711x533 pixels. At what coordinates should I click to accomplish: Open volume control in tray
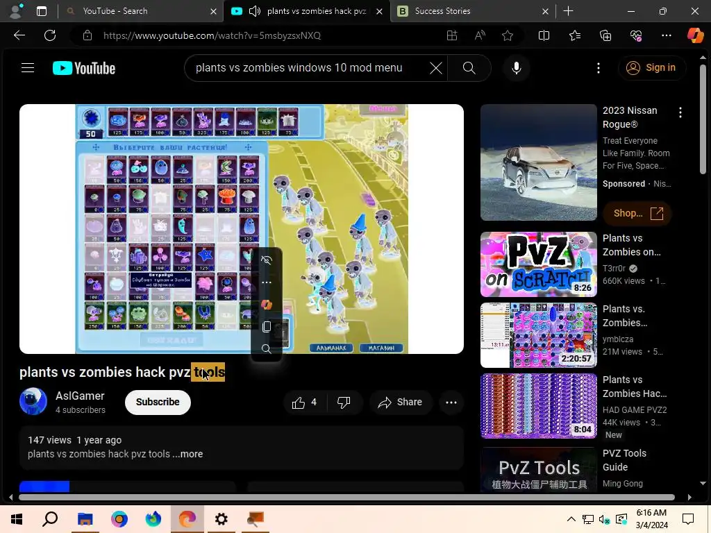[x=604, y=519]
